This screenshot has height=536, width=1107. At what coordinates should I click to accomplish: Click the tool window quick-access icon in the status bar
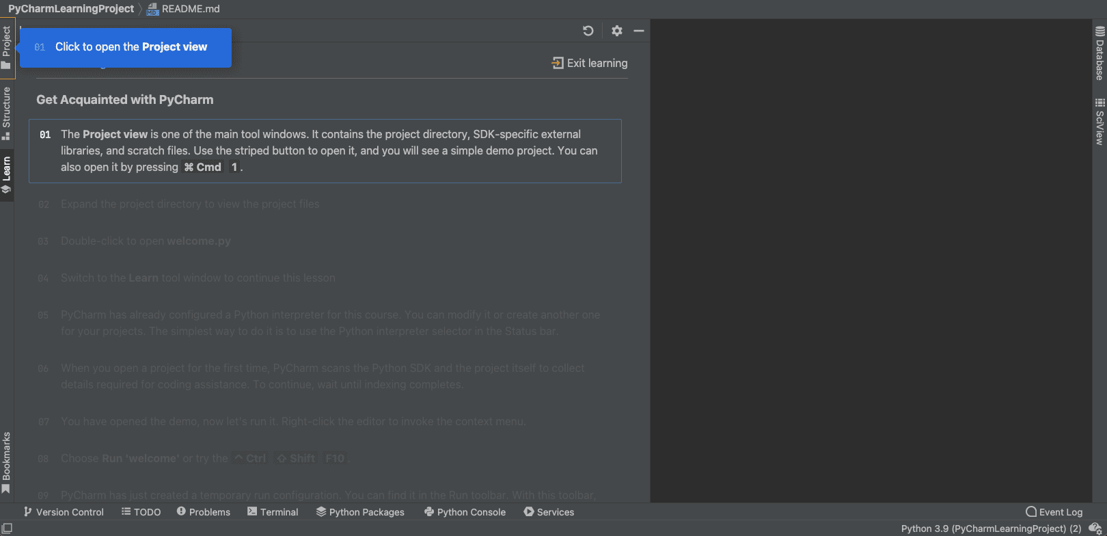tap(7, 528)
